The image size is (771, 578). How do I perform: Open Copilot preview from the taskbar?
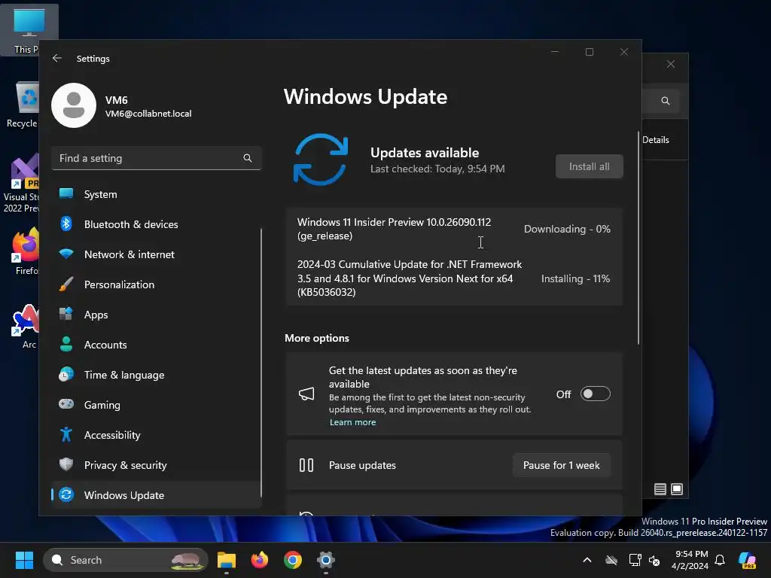click(x=748, y=560)
